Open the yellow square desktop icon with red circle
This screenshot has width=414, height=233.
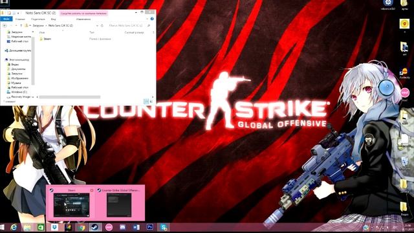point(404,25)
